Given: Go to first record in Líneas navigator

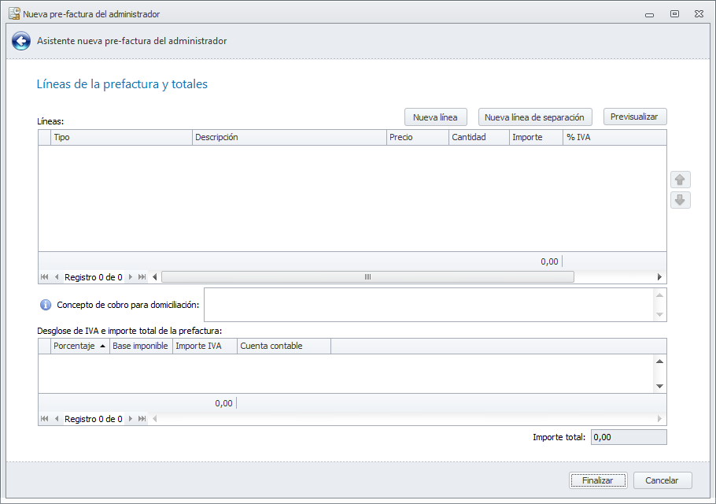Looking at the screenshot, I should 44,277.
